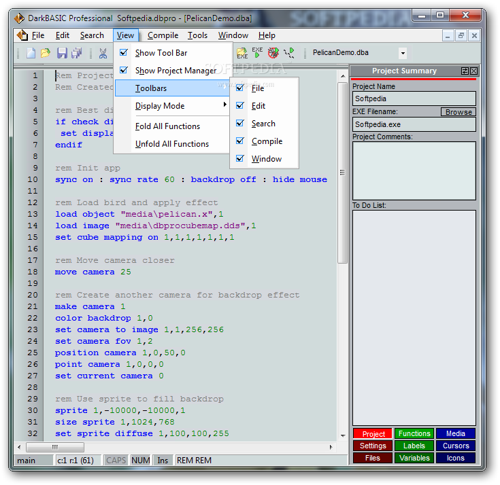Click the Debug bug icon
This screenshot has height=485, width=500.
pyautogui.click(x=273, y=53)
